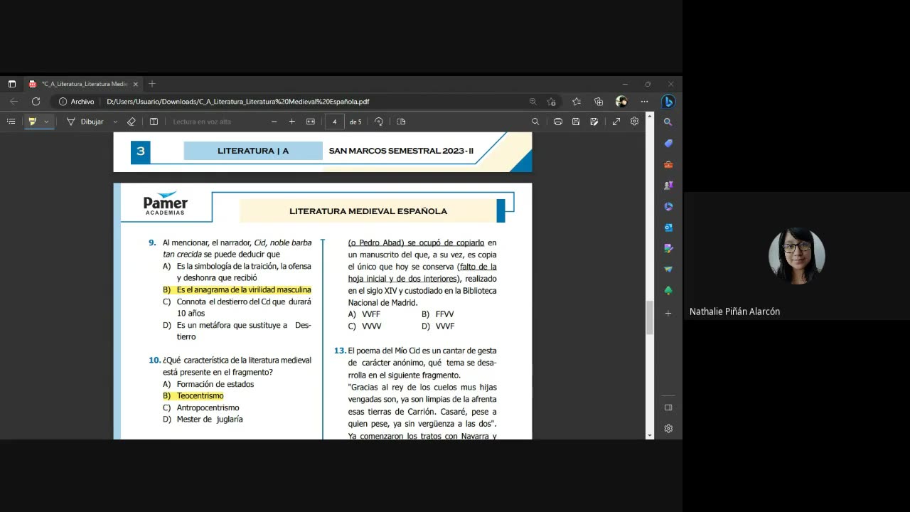Screen dimensions: 910x512
Task: Select the eraser tool
Action: (x=131, y=122)
